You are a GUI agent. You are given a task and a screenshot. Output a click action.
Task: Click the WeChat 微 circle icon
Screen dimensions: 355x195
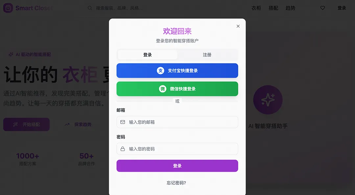coord(163,89)
